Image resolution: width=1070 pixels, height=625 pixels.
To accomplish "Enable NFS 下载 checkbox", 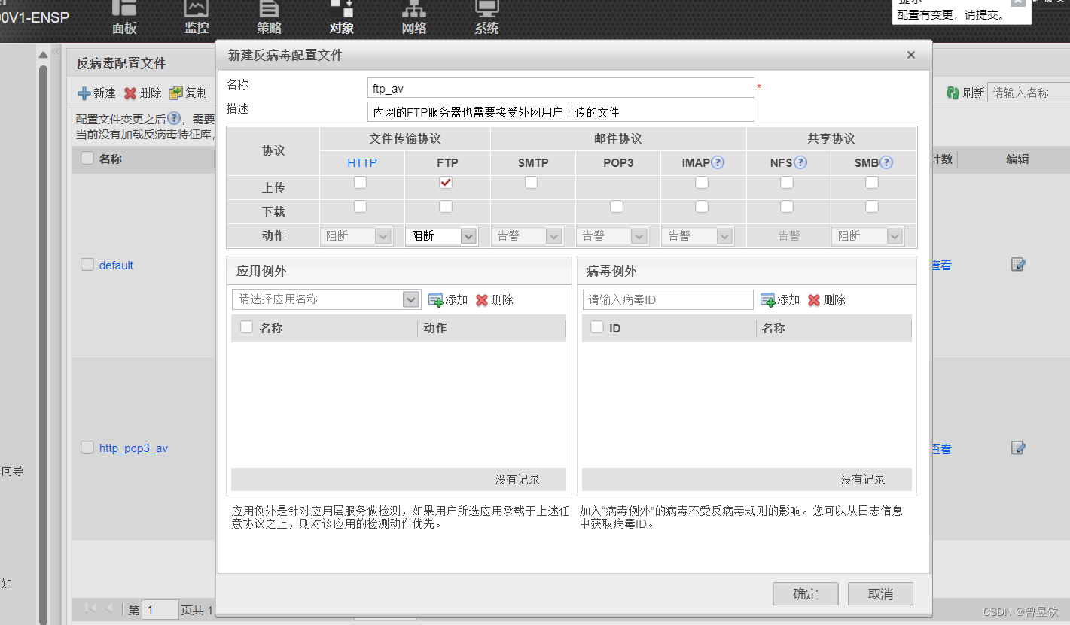I will (x=787, y=206).
